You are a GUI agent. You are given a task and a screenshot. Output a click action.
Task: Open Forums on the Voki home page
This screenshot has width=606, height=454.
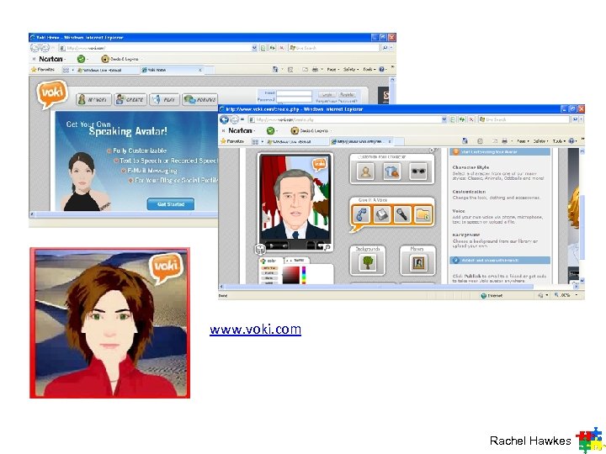(x=199, y=99)
